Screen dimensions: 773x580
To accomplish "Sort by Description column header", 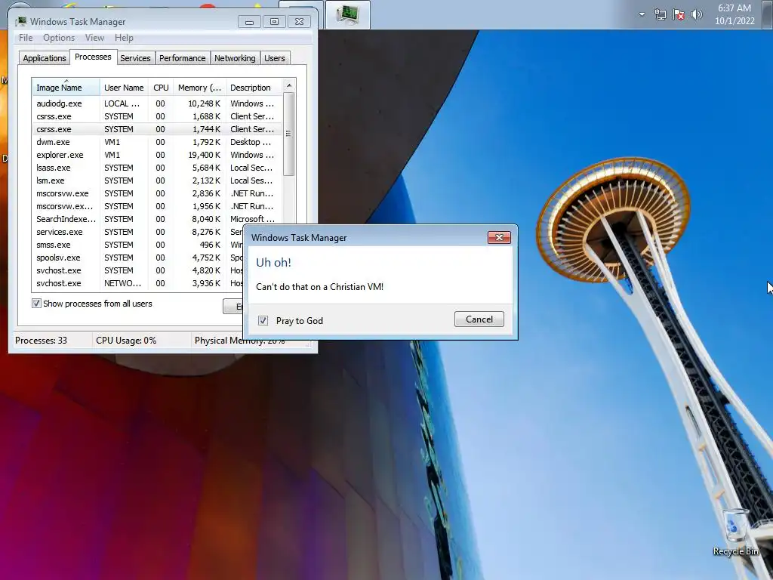I will click(x=254, y=88).
